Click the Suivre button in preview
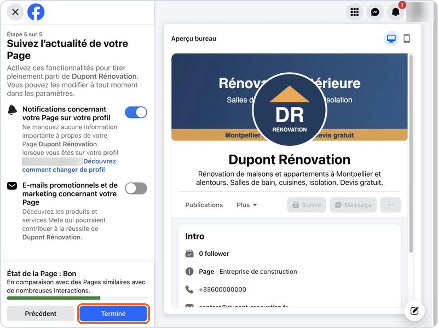The image size is (438, 328). pos(307,205)
